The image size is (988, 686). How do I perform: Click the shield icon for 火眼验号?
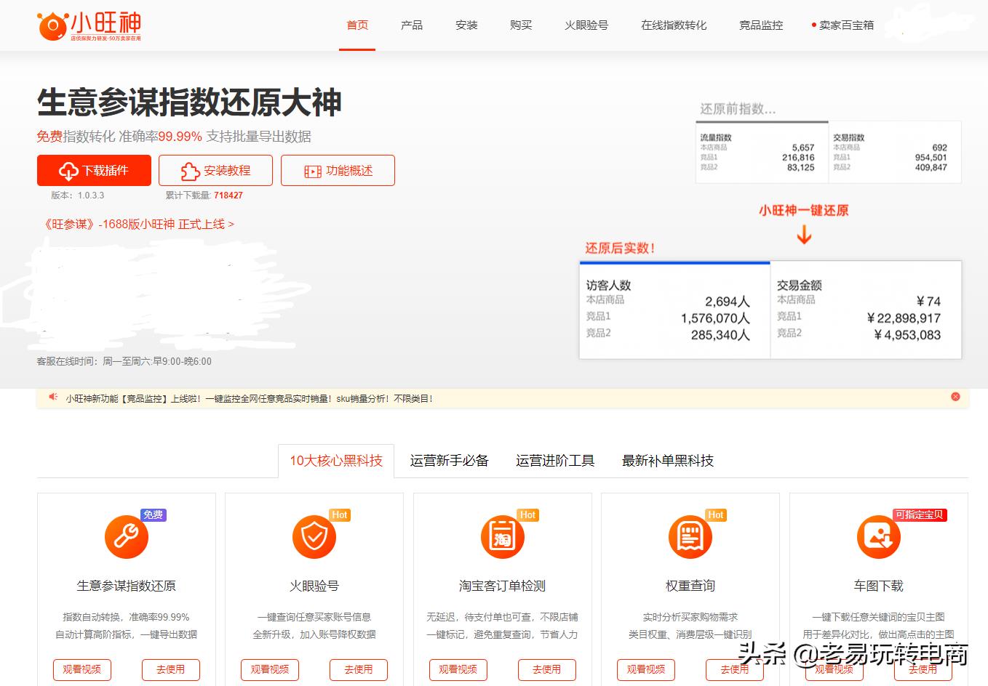pyautogui.click(x=314, y=537)
